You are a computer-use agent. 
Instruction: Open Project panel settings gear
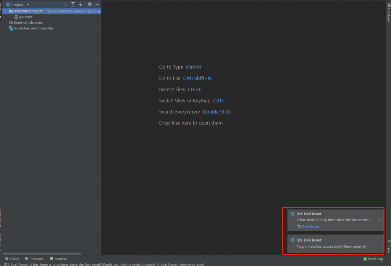pyautogui.click(x=90, y=4)
